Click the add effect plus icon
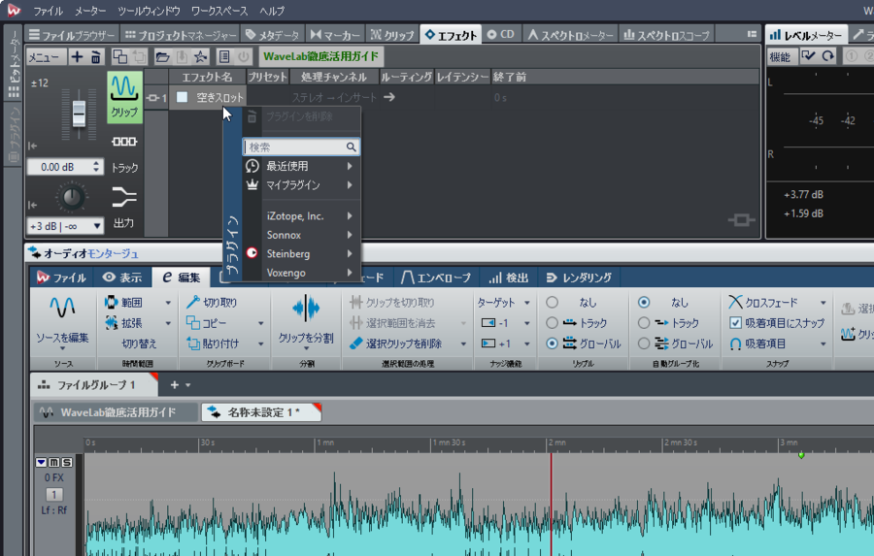This screenshot has width=874, height=556. pos(77,56)
